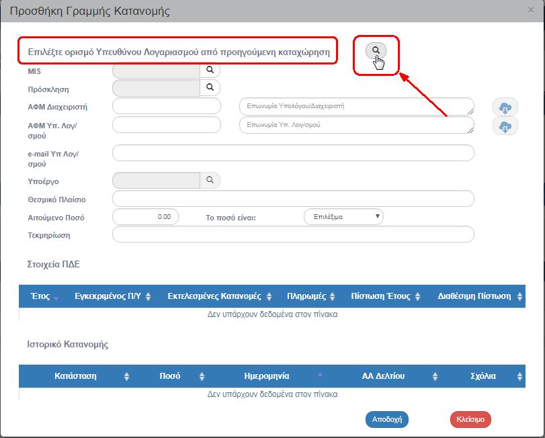
Task: Sort by Διαθέσιμη Πίστωση column
Action: tap(479, 296)
